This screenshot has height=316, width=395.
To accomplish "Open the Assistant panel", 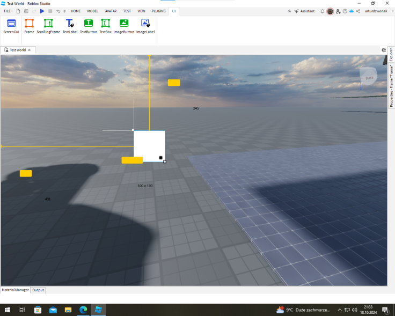I will [304, 11].
